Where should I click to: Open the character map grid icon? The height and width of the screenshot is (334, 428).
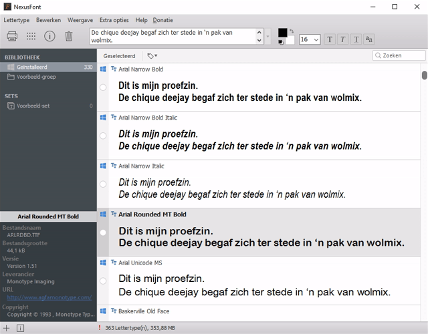pyautogui.click(x=31, y=36)
